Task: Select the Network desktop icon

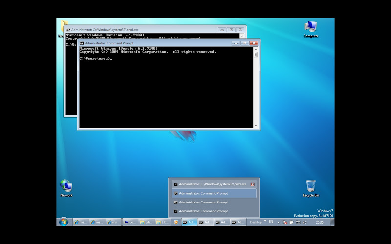Action: (66, 188)
